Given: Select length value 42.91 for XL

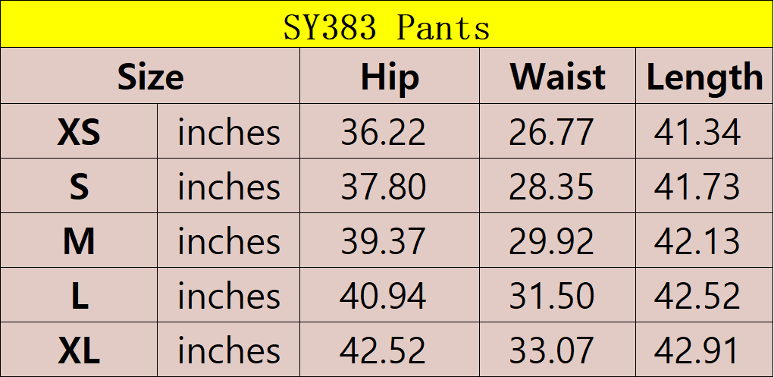Looking at the screenshot, I should 697,351.
